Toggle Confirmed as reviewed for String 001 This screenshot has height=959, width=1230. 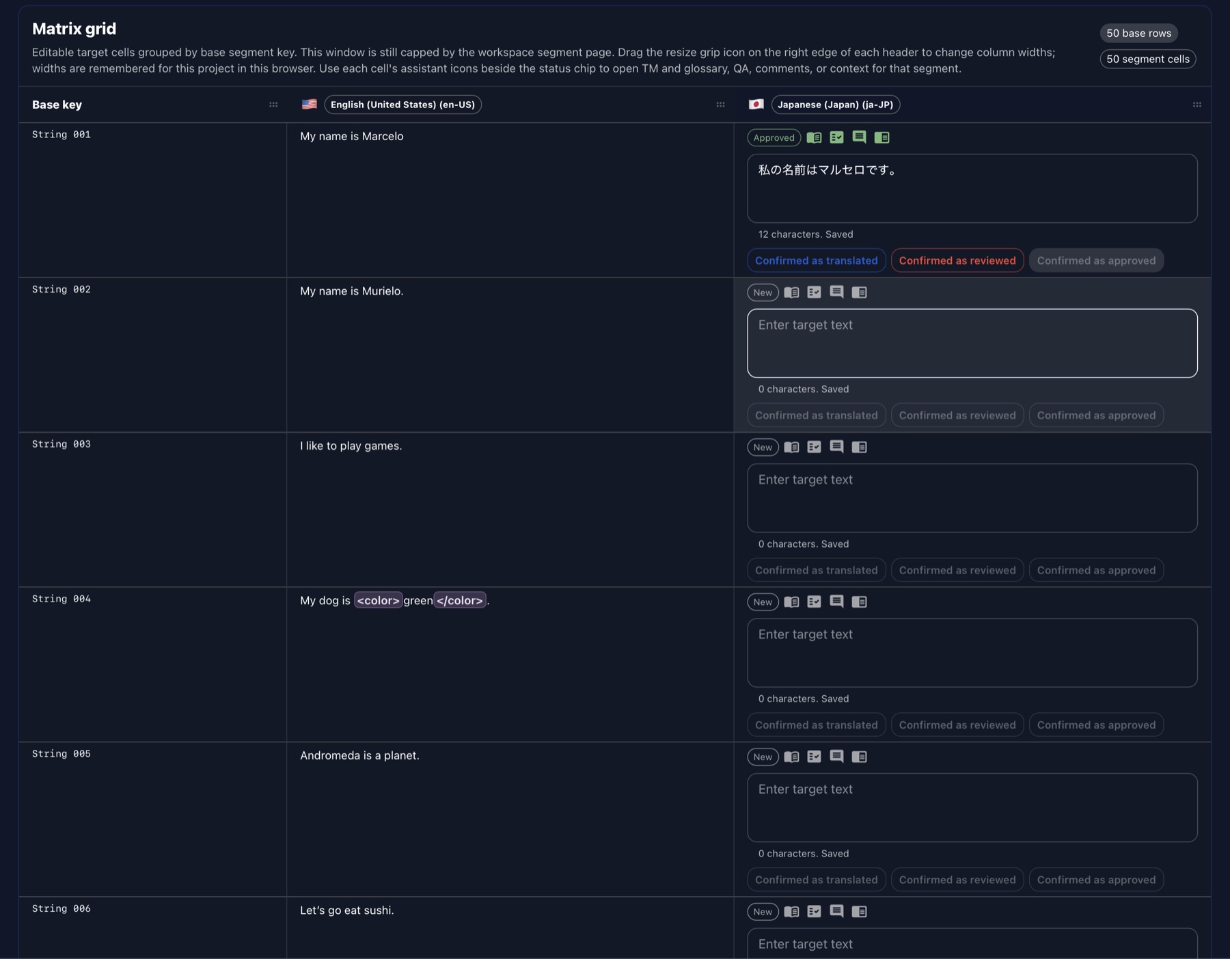[x=957, y=260]
